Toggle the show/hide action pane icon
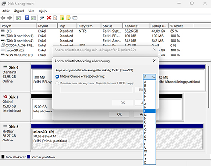 pos(34,18)
